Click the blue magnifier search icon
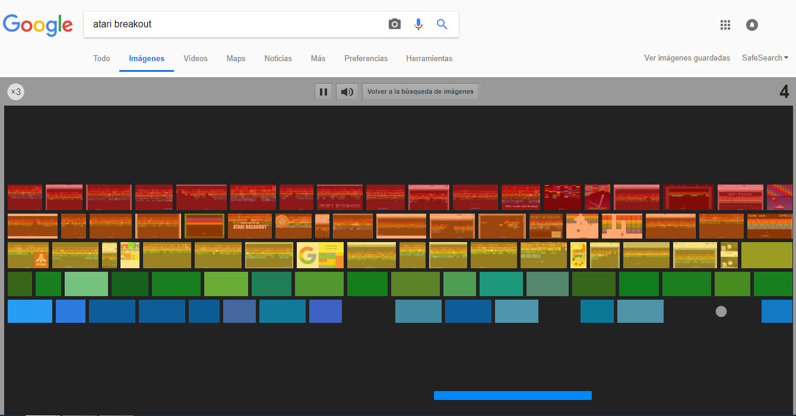This screenshot has width=796, height=416. click(x=442, y=24)
